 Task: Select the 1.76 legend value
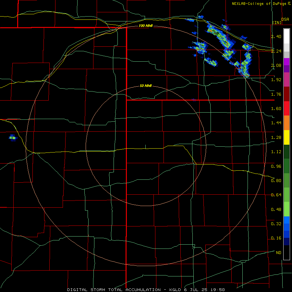tap(276, 94)
